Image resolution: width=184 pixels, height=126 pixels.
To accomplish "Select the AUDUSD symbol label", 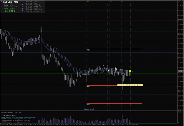I will point(8,2).
